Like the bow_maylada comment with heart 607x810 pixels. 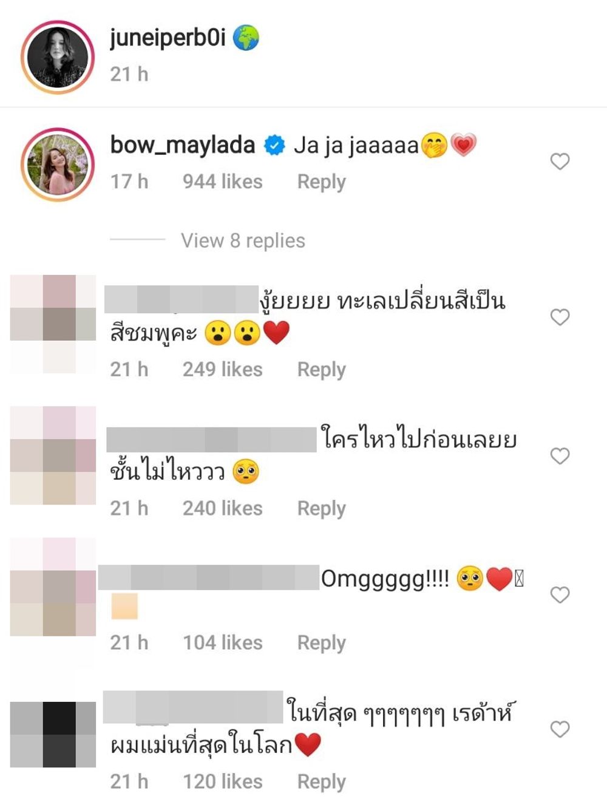pos(560,162)
